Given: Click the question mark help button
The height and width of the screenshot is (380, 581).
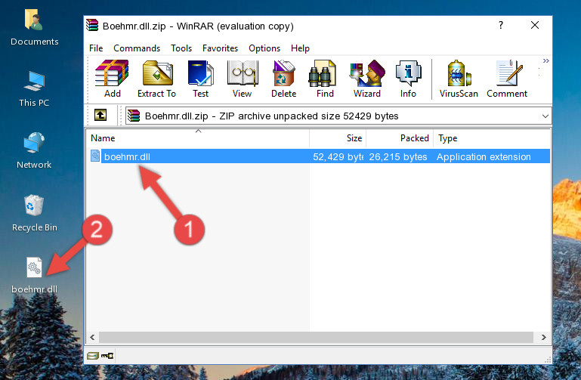Looking at the screenshot, I should click(x=501, y=25).
